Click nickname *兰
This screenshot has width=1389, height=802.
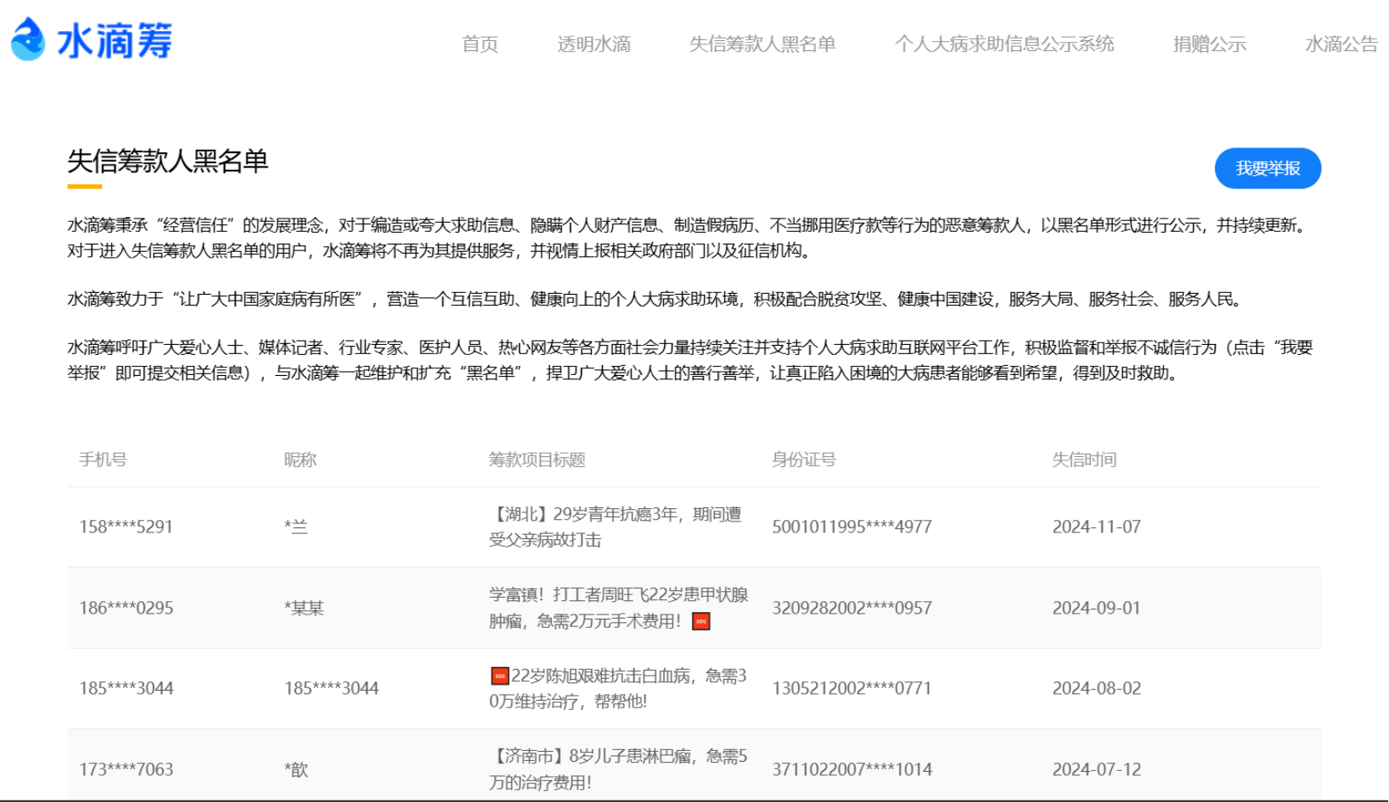pos(296,527)
